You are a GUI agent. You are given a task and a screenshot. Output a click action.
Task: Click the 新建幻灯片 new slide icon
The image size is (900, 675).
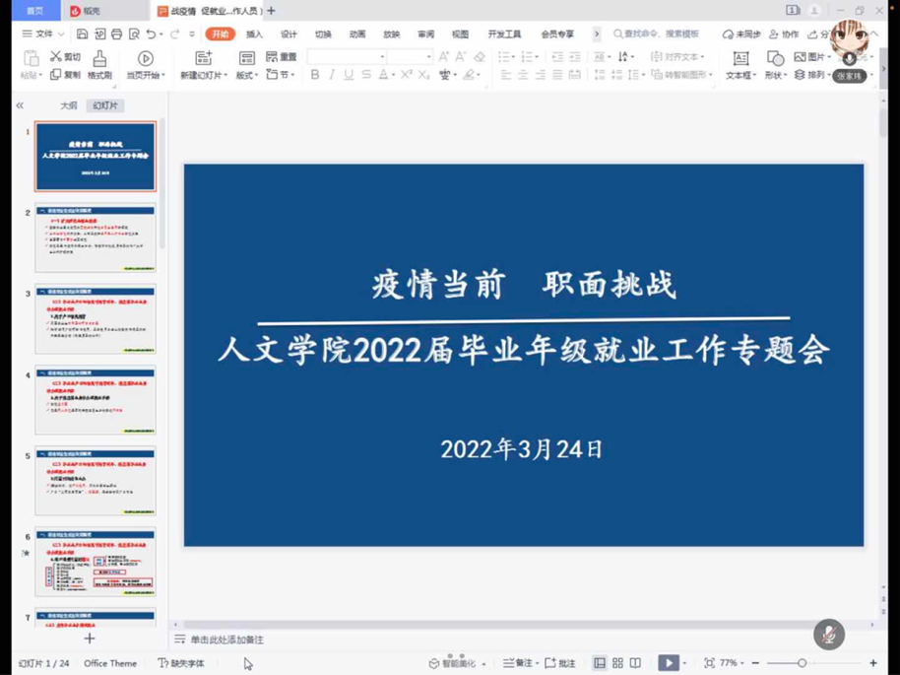[x=203, y=59]
